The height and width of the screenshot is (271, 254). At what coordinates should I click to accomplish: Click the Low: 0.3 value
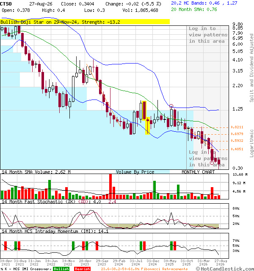[x=94, y=10]
